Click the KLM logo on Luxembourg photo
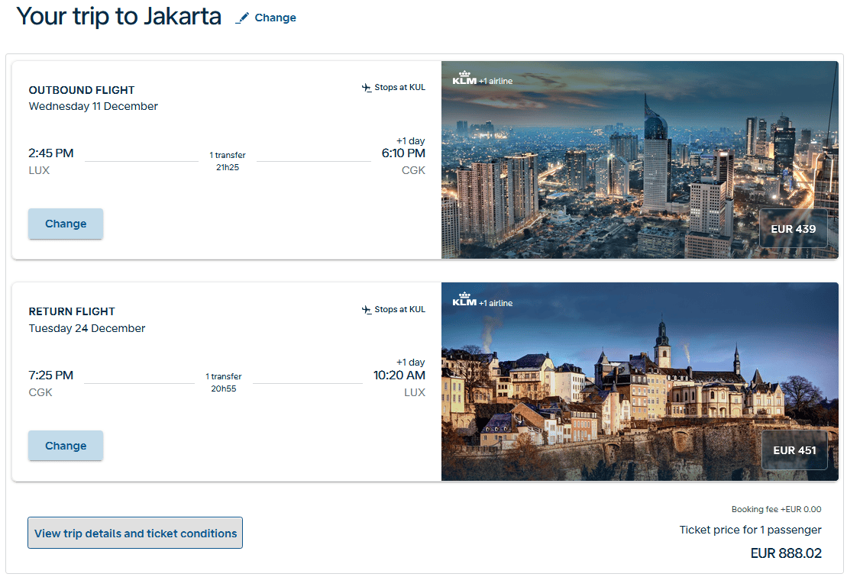 pos(464,300)
